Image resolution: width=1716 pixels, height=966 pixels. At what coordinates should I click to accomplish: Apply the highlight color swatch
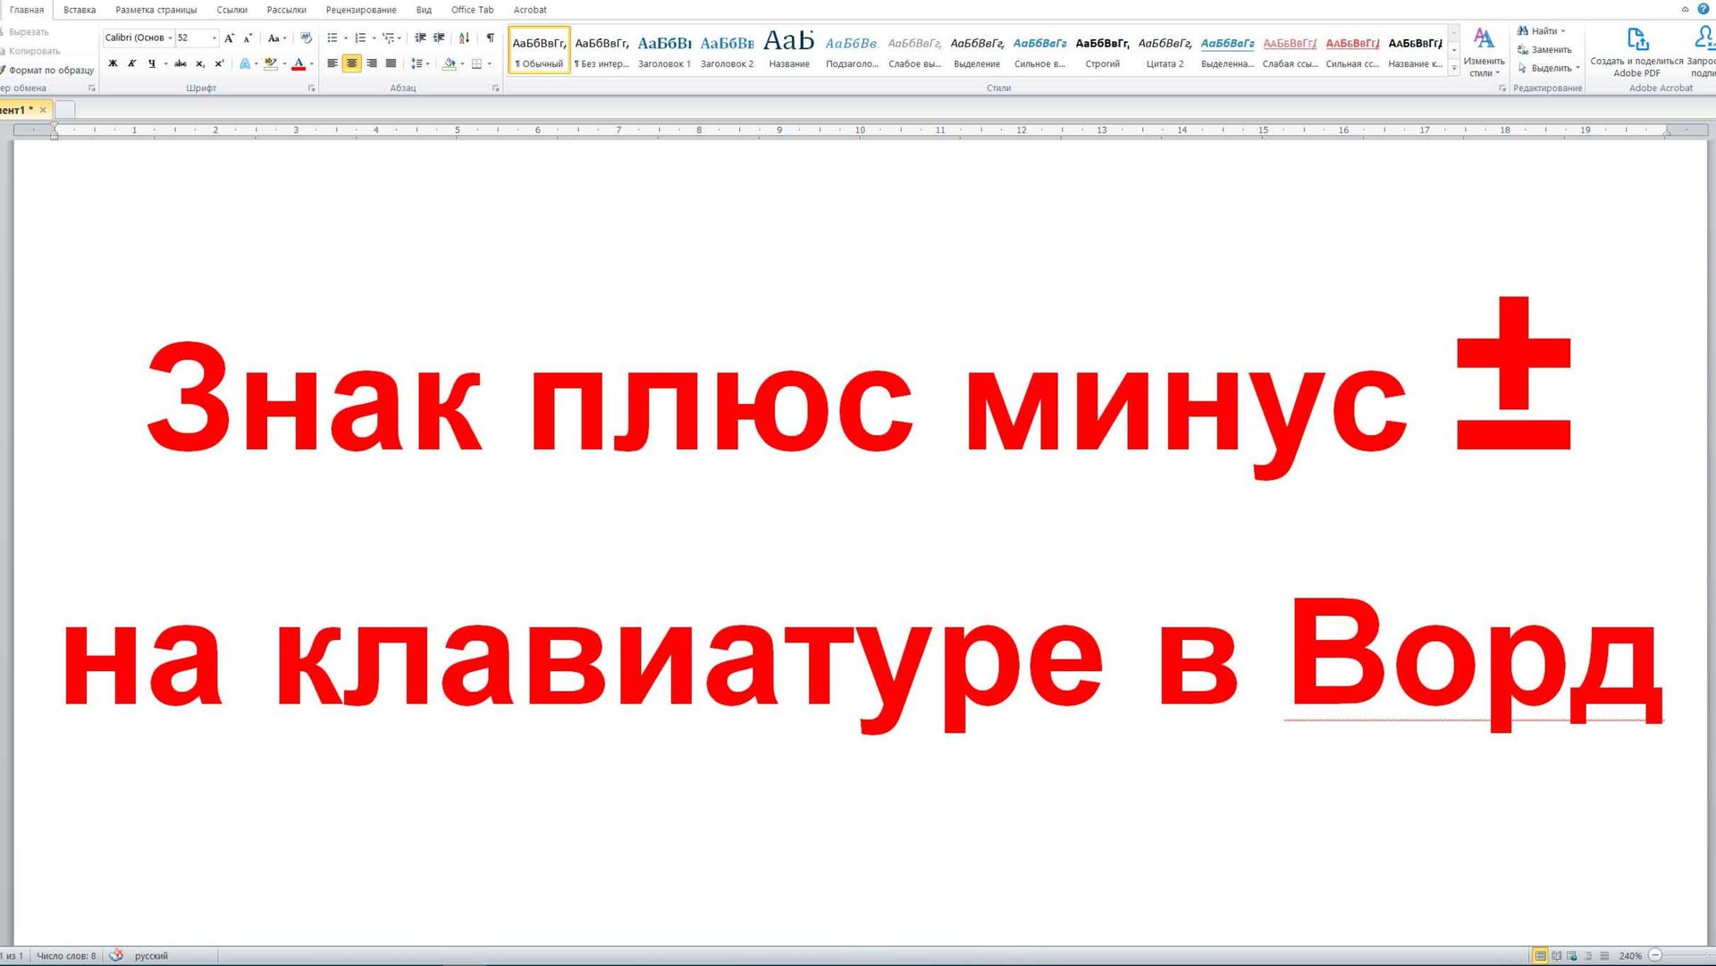(x=271, y=63)
